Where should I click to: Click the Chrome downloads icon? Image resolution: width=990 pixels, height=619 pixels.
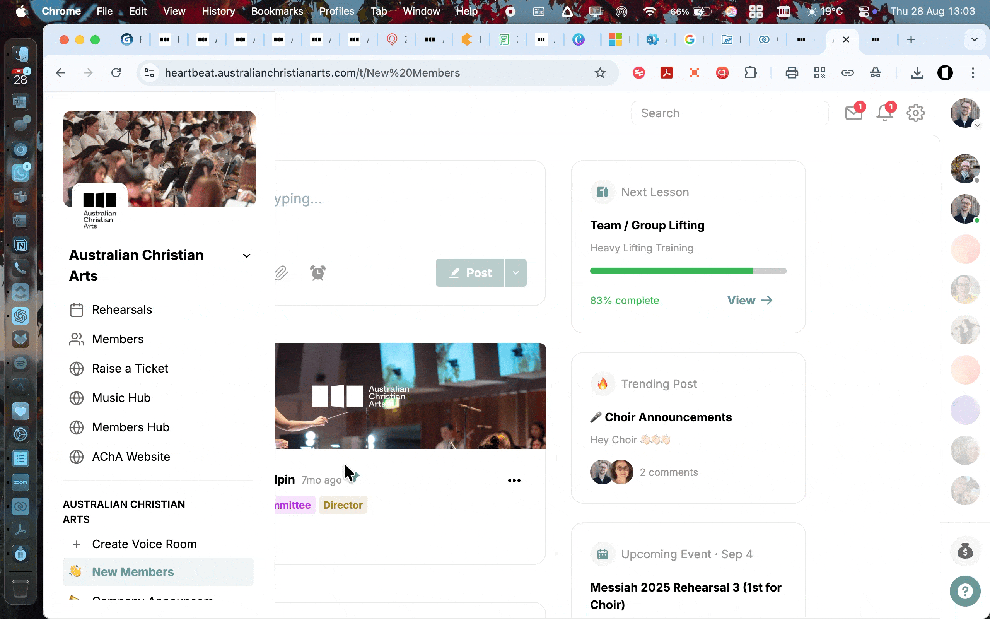tap(917, 73)
